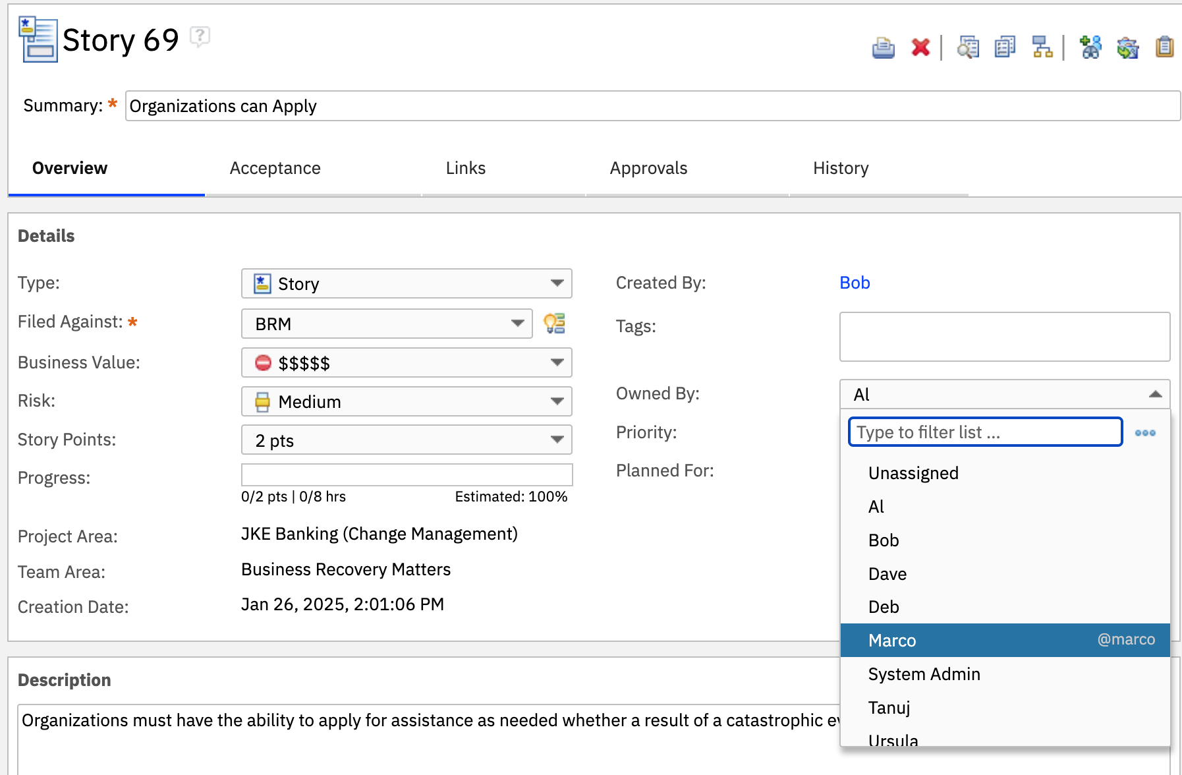Select Bob in the owner list

(1005, 540)
